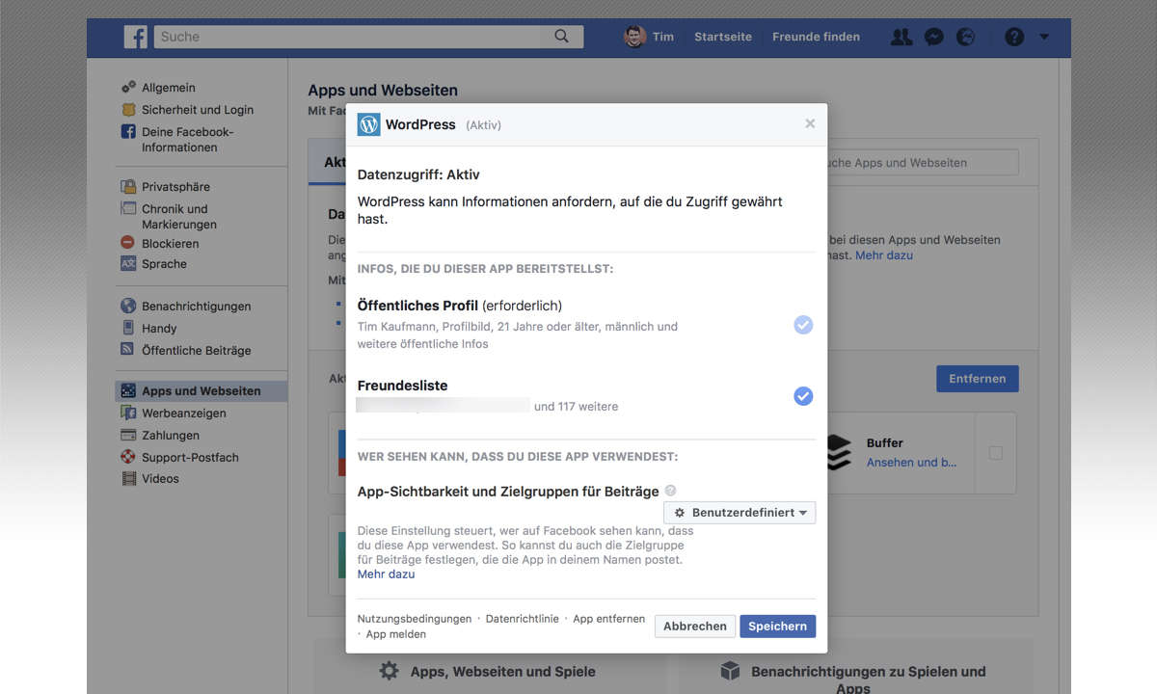The height and width of the screenshot is (694, 1157).
Task: Click the Werbeanzeigen icon
Action: [128, 413]
